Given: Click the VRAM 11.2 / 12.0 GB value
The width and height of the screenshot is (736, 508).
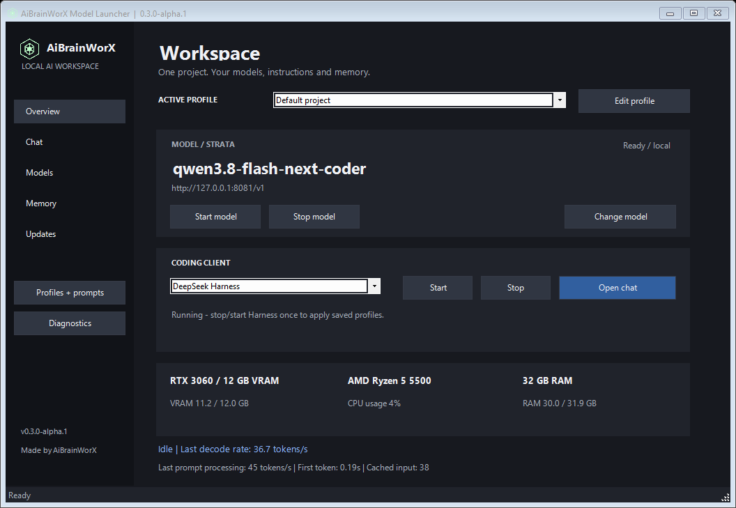Looking at the screenshot, I should click(x=209, y=403).
